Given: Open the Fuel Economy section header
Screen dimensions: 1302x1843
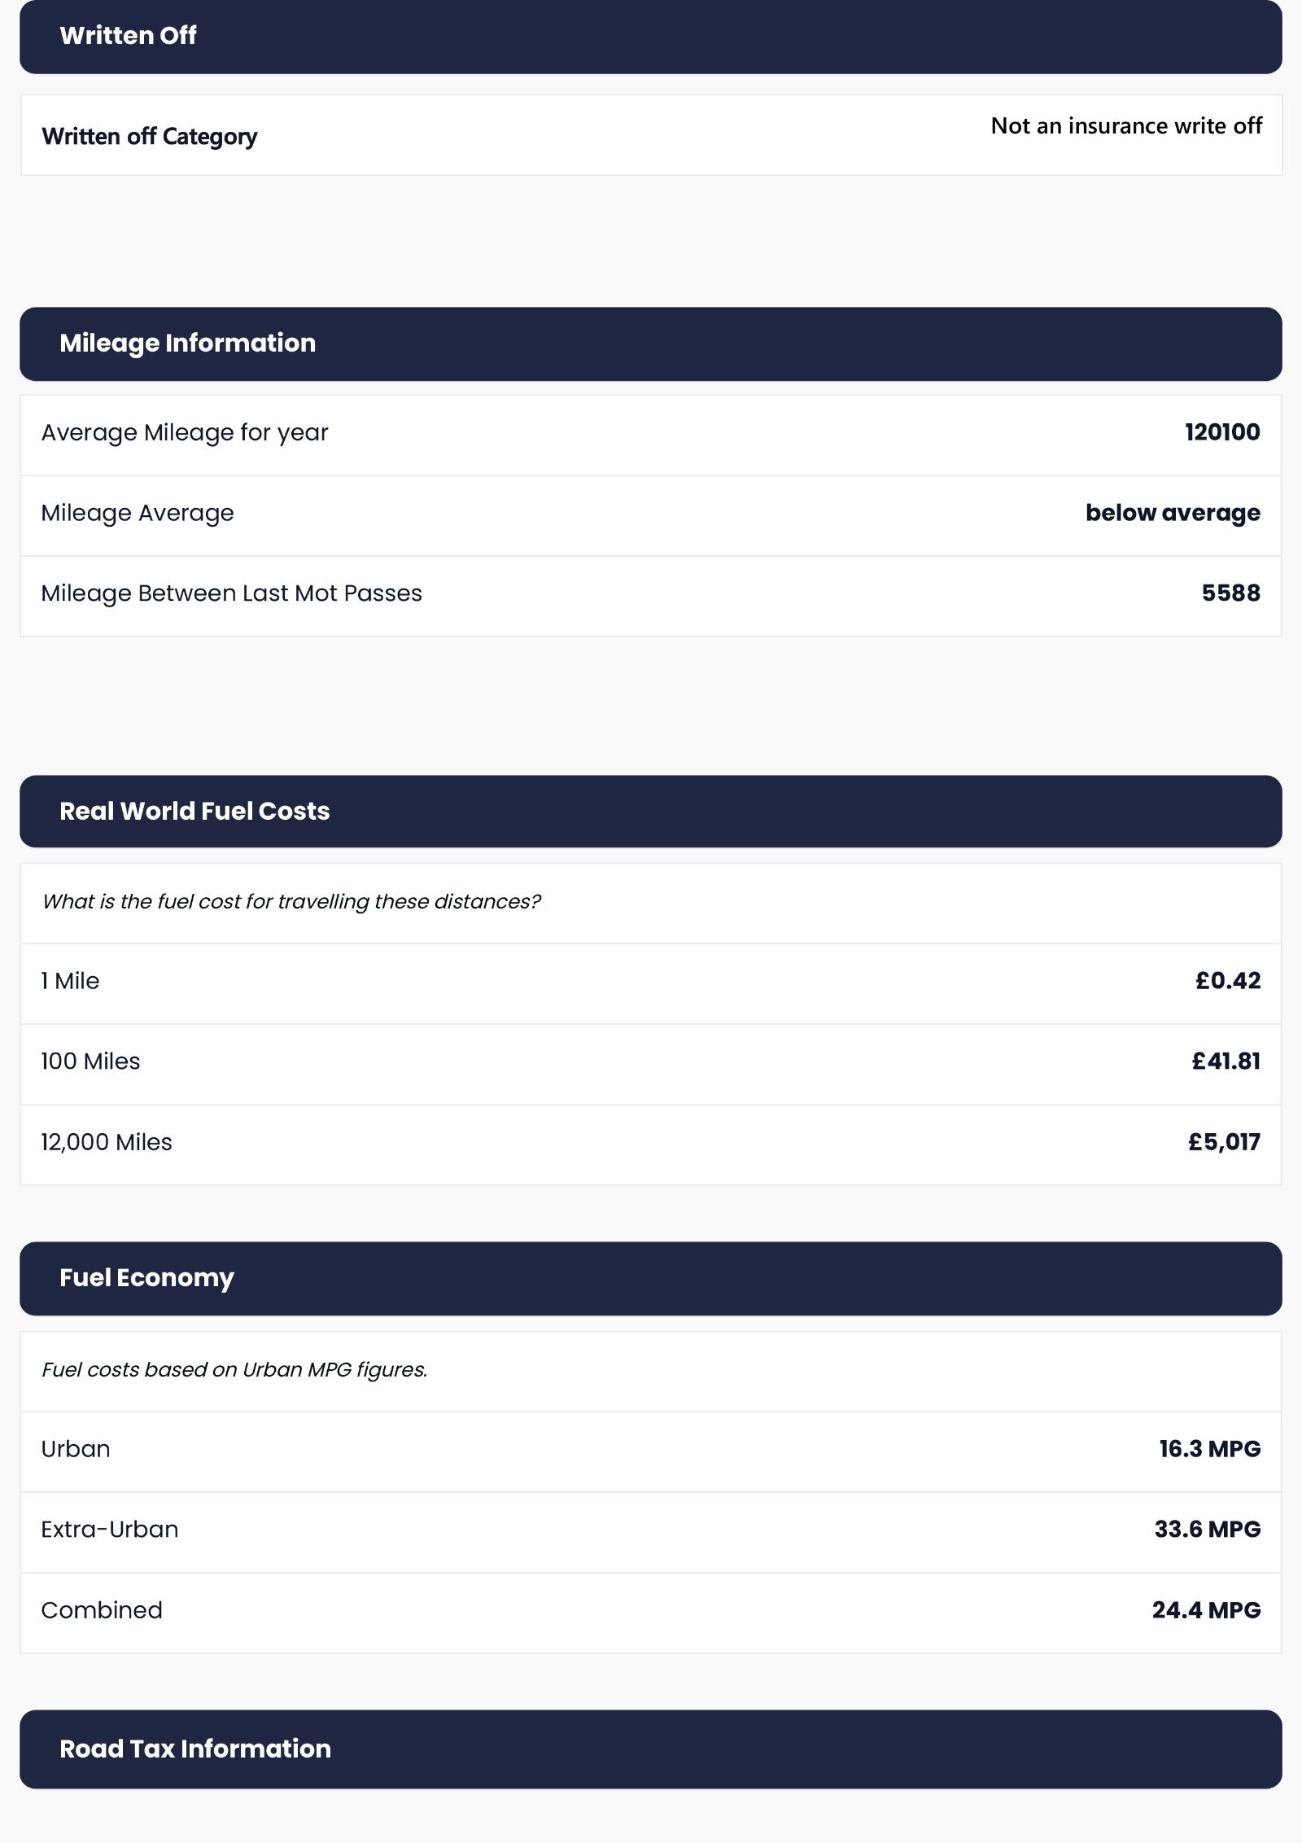Looking at the screenshot, I should 651,1278.
